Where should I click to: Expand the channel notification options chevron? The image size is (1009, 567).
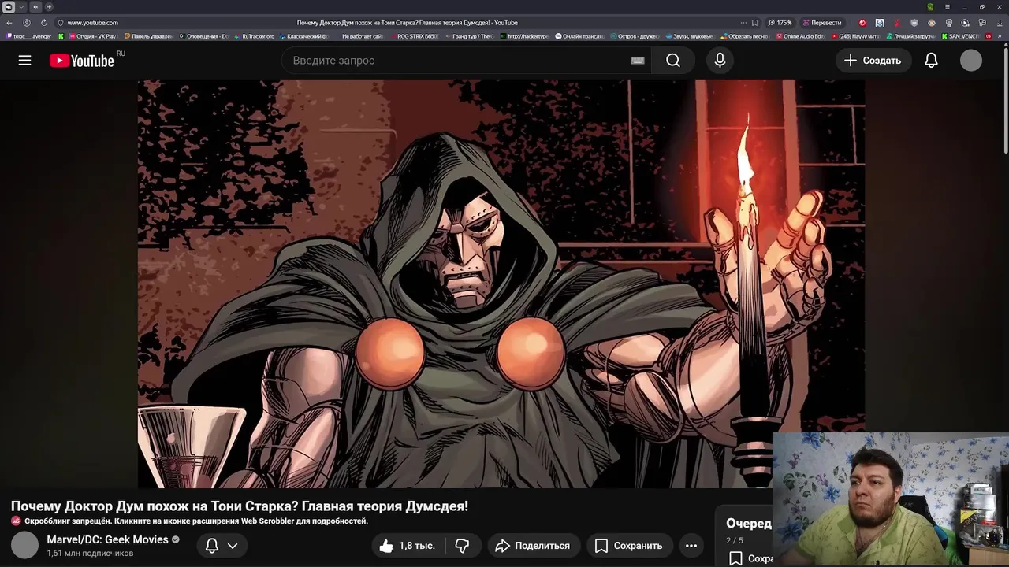(233, 546)
